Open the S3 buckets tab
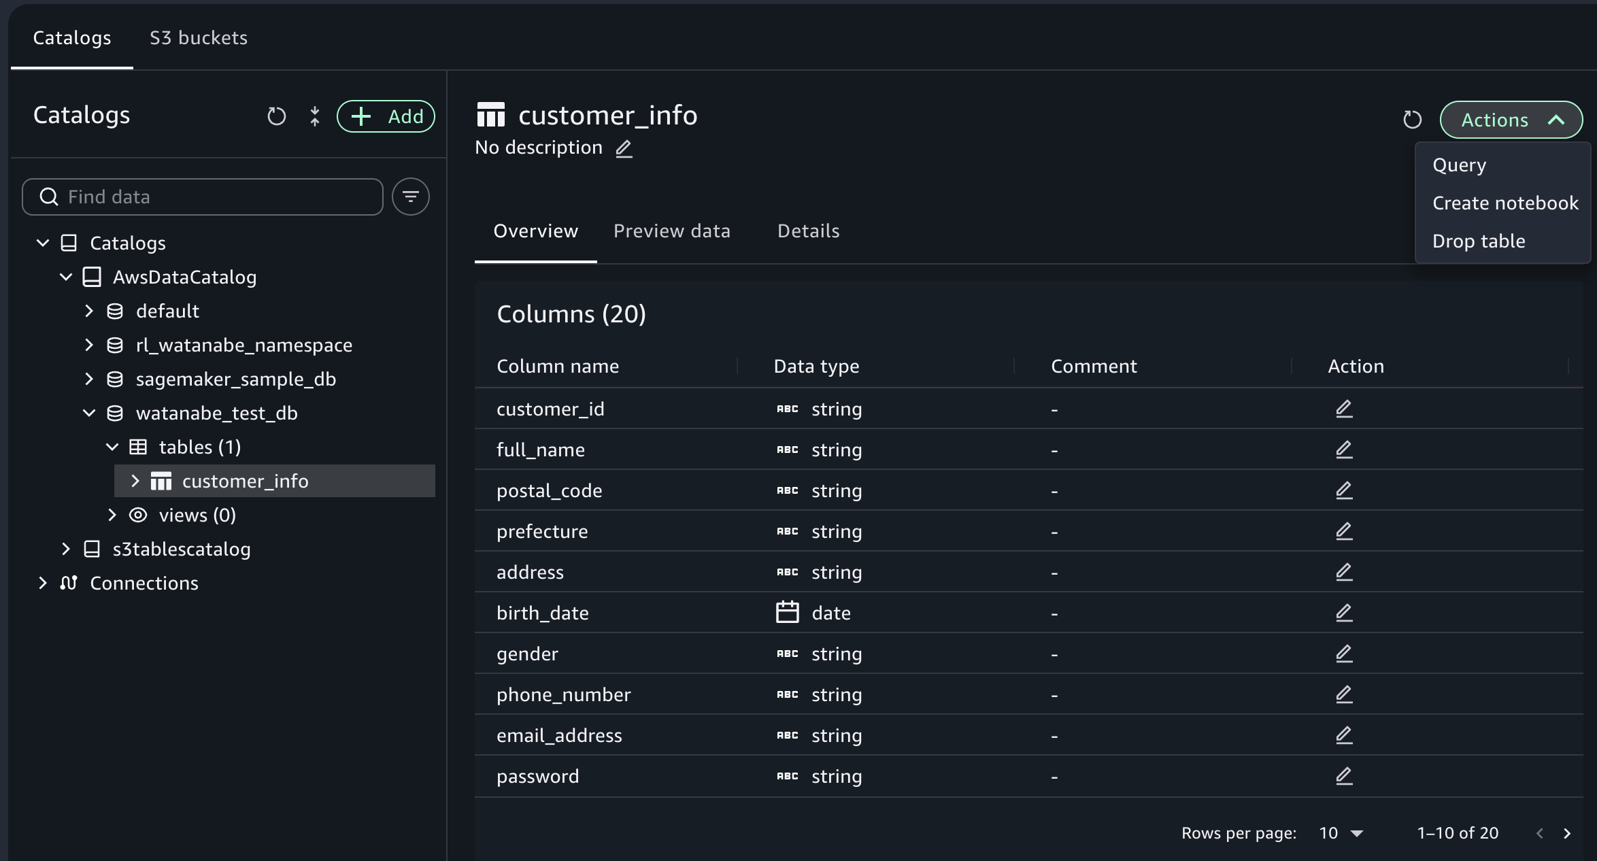1597x861 pixels. tap(199, 38)
